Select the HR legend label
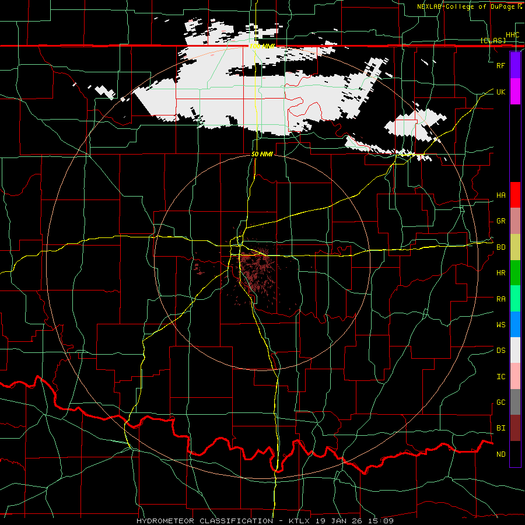 (501, 273)
